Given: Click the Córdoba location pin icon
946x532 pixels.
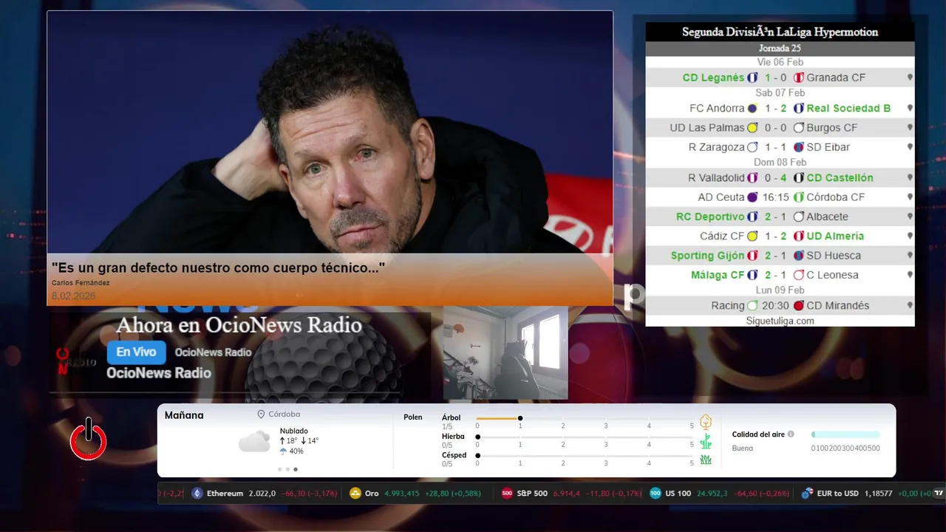Looking at the screenshot, I should [261, 415].
